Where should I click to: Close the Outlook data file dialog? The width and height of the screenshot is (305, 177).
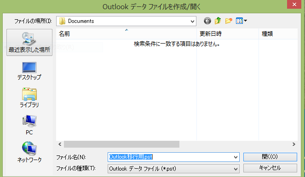294,4
